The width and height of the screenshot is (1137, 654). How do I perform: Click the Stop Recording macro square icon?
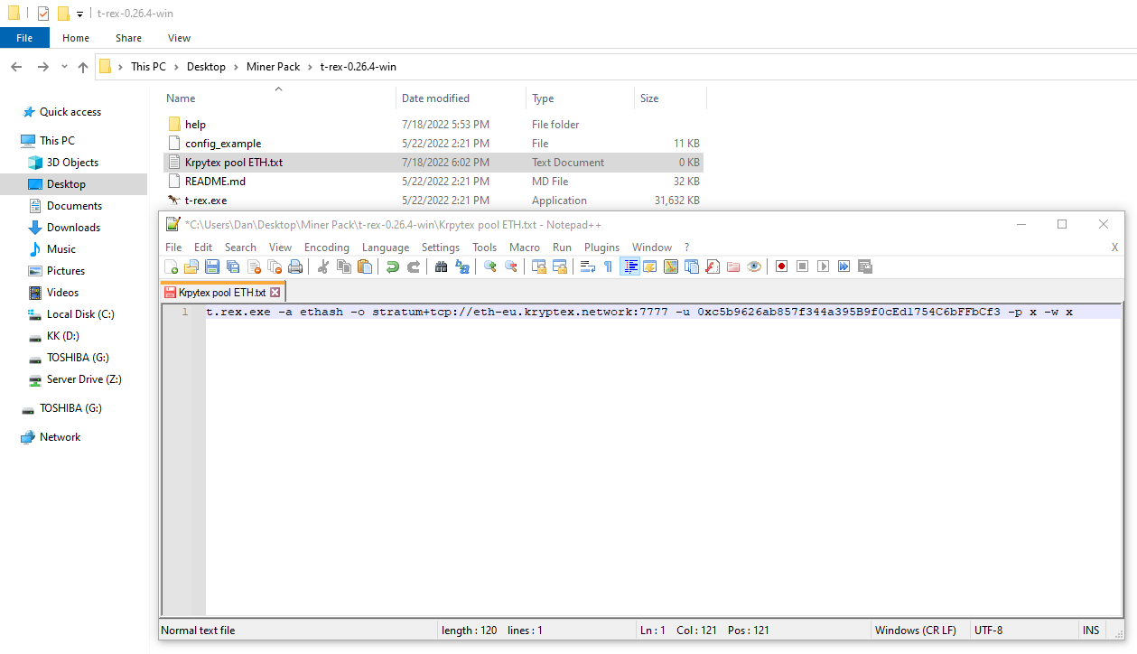tap(801, 266)
